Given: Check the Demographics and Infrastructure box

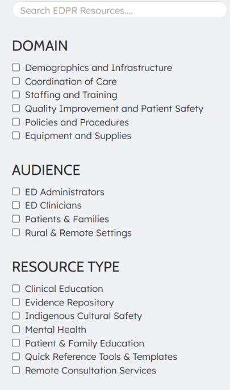Looking at the screenshot, I should [x=16, y=68].
